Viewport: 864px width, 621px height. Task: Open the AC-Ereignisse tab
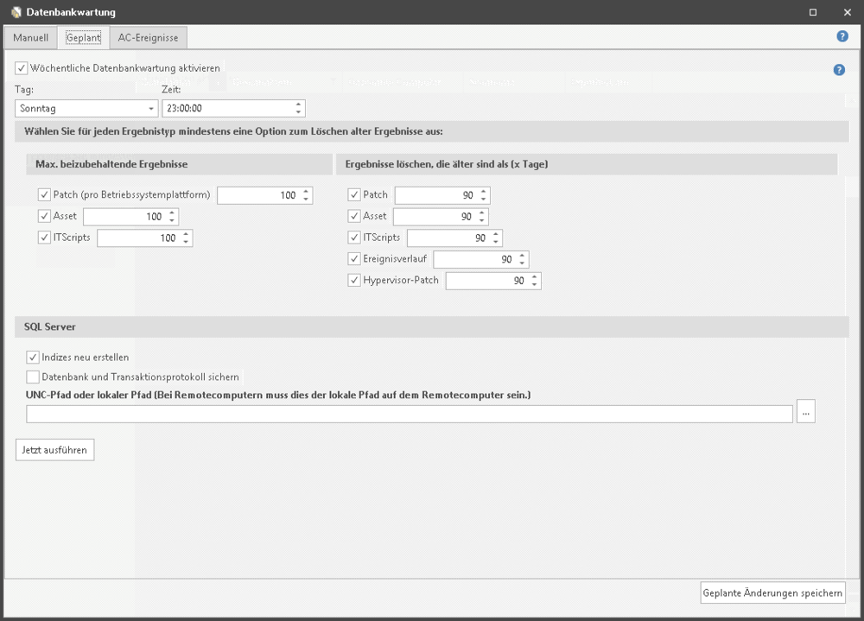coord(149,38)
